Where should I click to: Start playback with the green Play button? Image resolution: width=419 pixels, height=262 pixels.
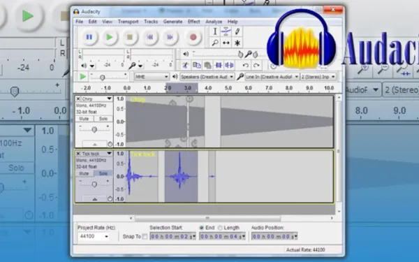pos(110,37)
